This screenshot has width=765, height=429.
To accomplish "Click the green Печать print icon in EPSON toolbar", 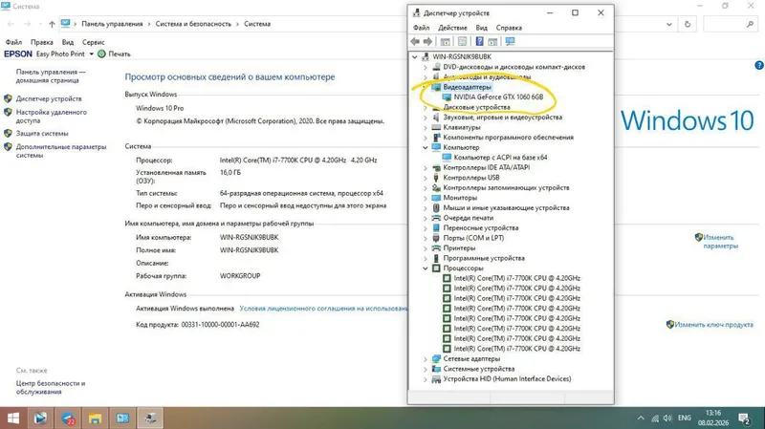I will (x=101, y=54).
